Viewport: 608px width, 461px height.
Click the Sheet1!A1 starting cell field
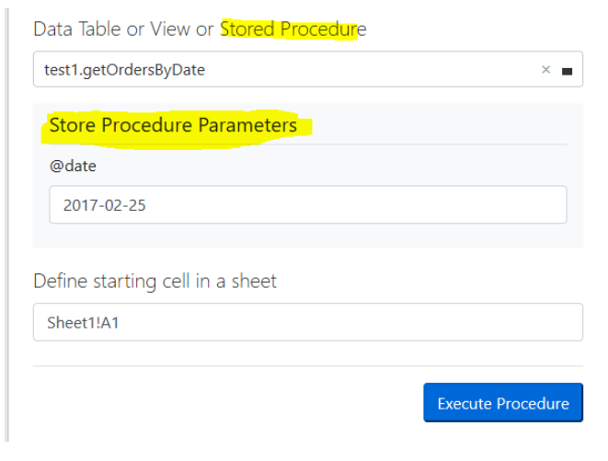(x=308, y=322)
